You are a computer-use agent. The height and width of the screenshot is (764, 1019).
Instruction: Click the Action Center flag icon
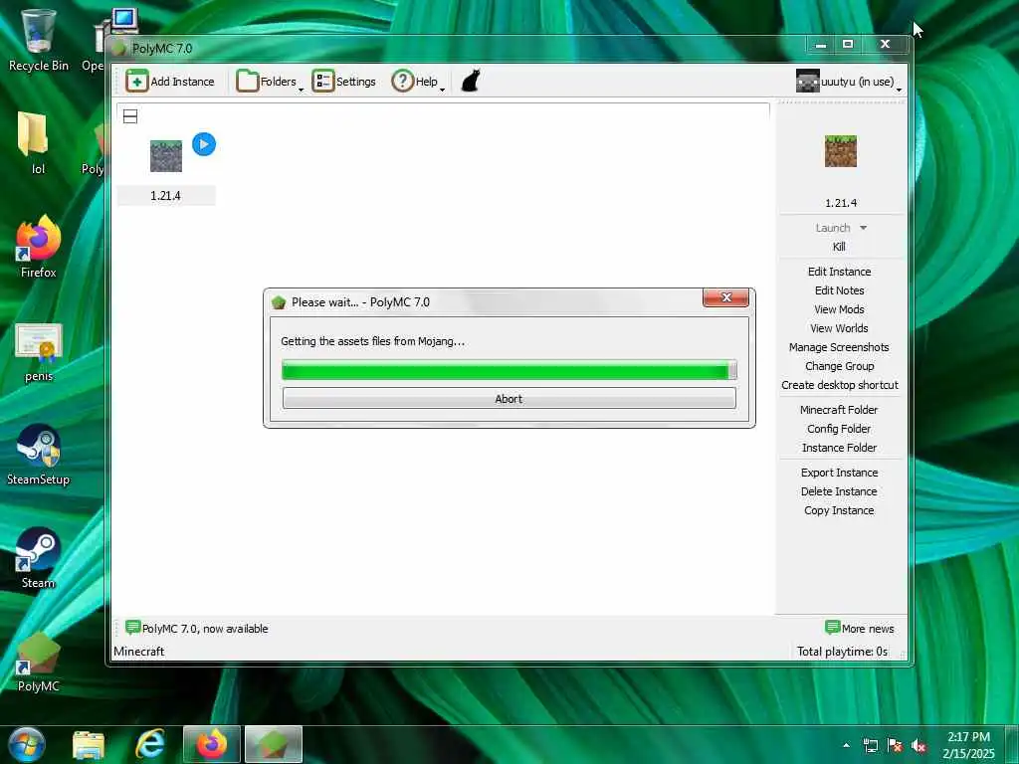[895, 746]
